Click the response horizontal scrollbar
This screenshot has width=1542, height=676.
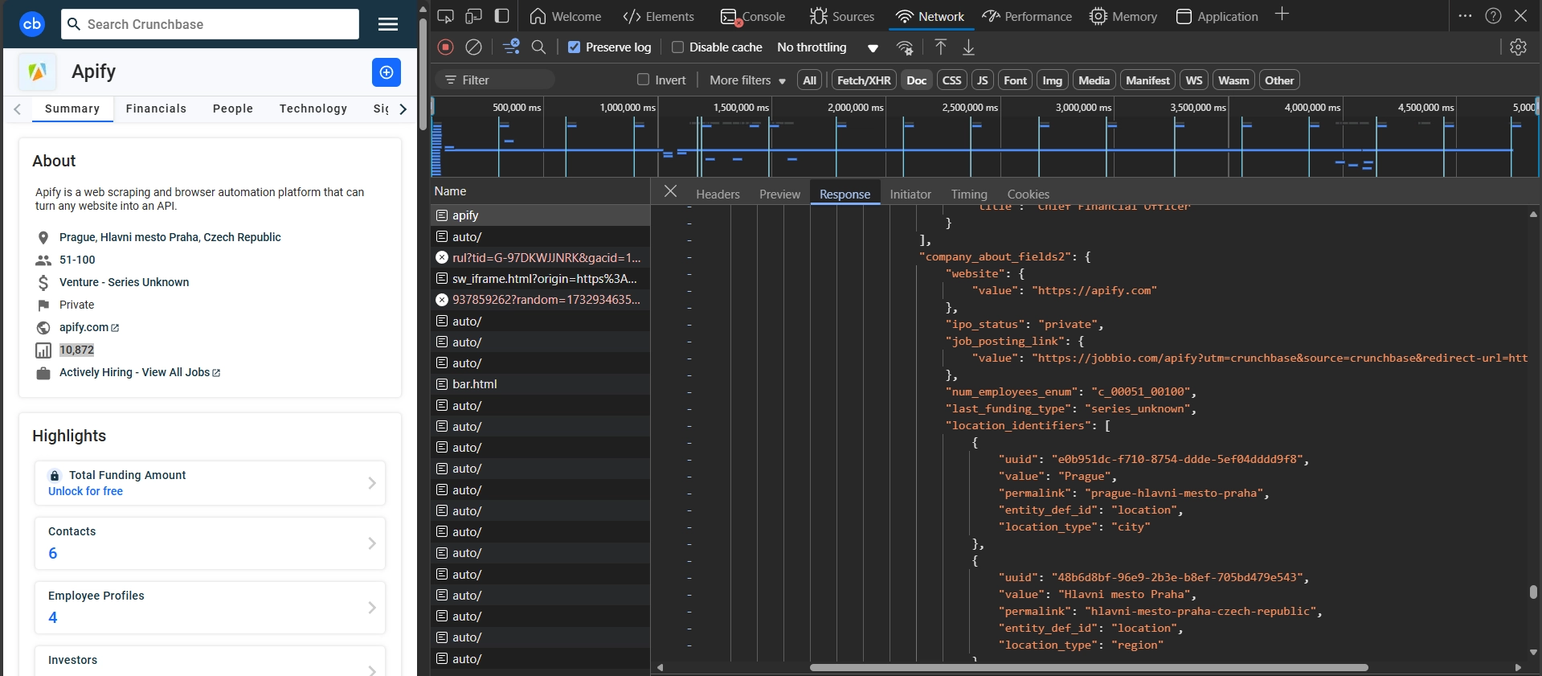pos(1088,667)
